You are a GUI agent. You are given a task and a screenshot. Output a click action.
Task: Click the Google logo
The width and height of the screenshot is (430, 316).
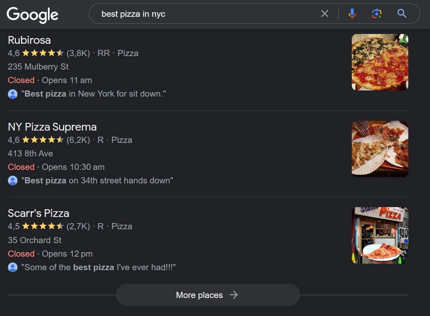32,15
